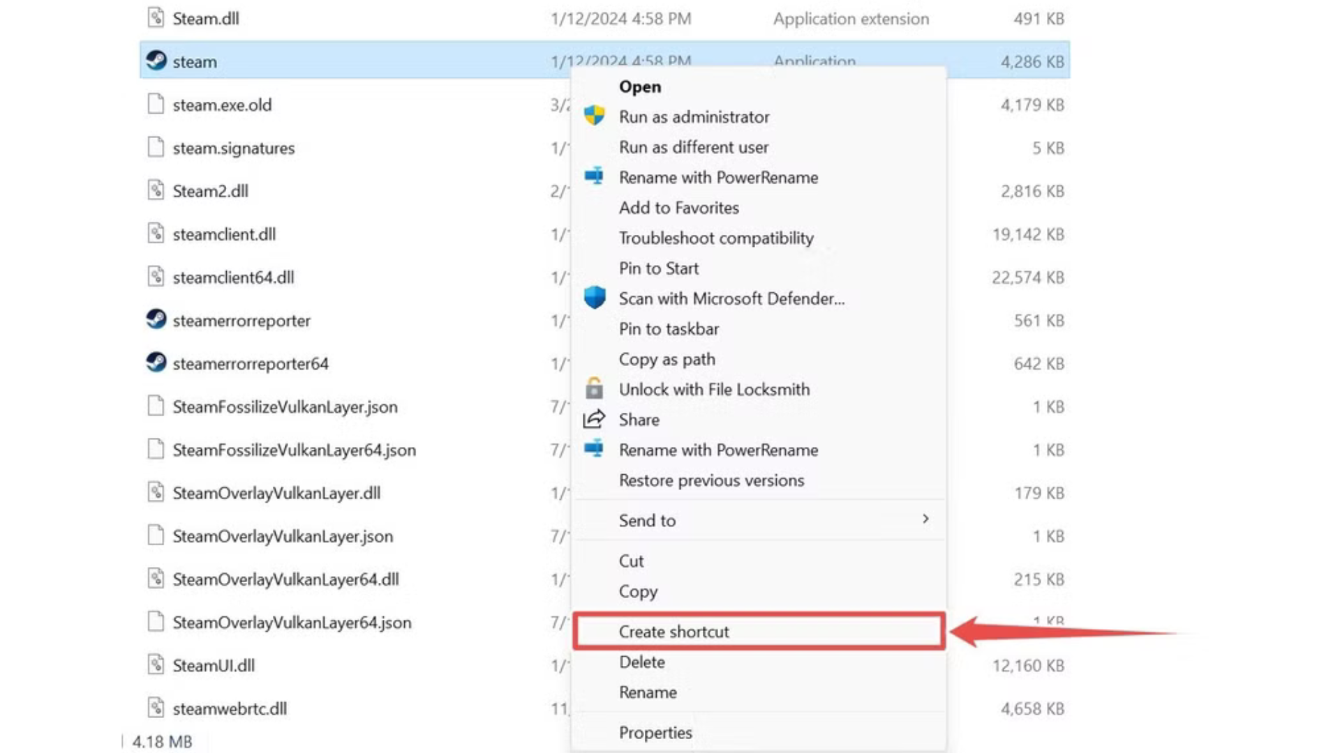Viewport: 1340px width, 753px height.
Task: Select Delete from the context menu
Action: coord(641,662)
